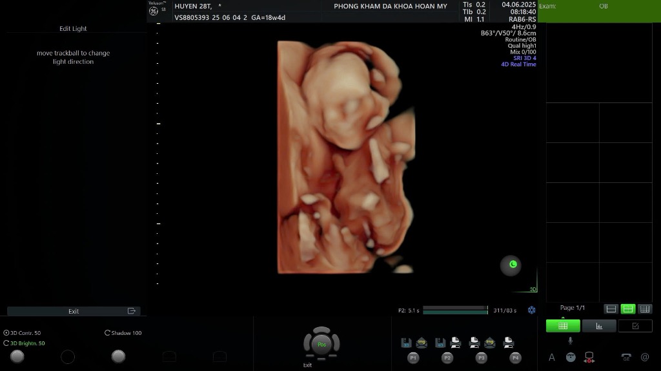Open the measurement chart tab

coord(598,326)
